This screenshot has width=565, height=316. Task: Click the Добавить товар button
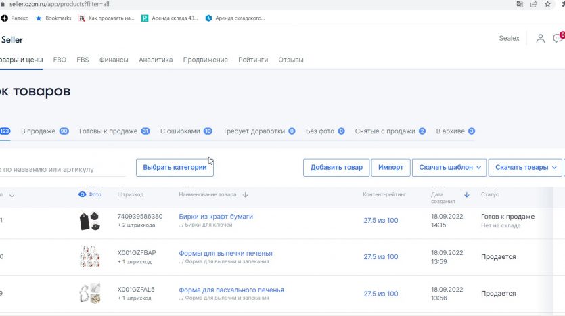(336, 168)
